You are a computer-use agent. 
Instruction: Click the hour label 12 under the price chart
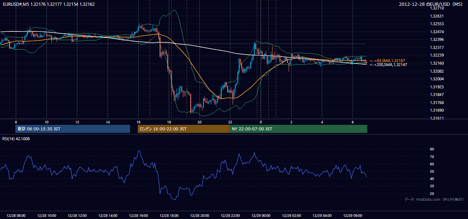click(x=77, y=122)
